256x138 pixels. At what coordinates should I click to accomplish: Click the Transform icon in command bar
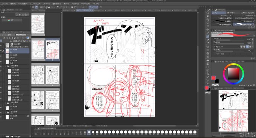[75, 7]
